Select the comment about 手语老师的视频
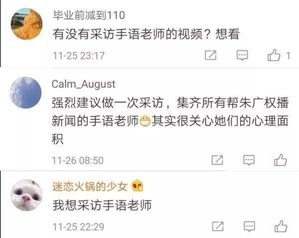This screenshot has width=299, height=238. [146, 34]
